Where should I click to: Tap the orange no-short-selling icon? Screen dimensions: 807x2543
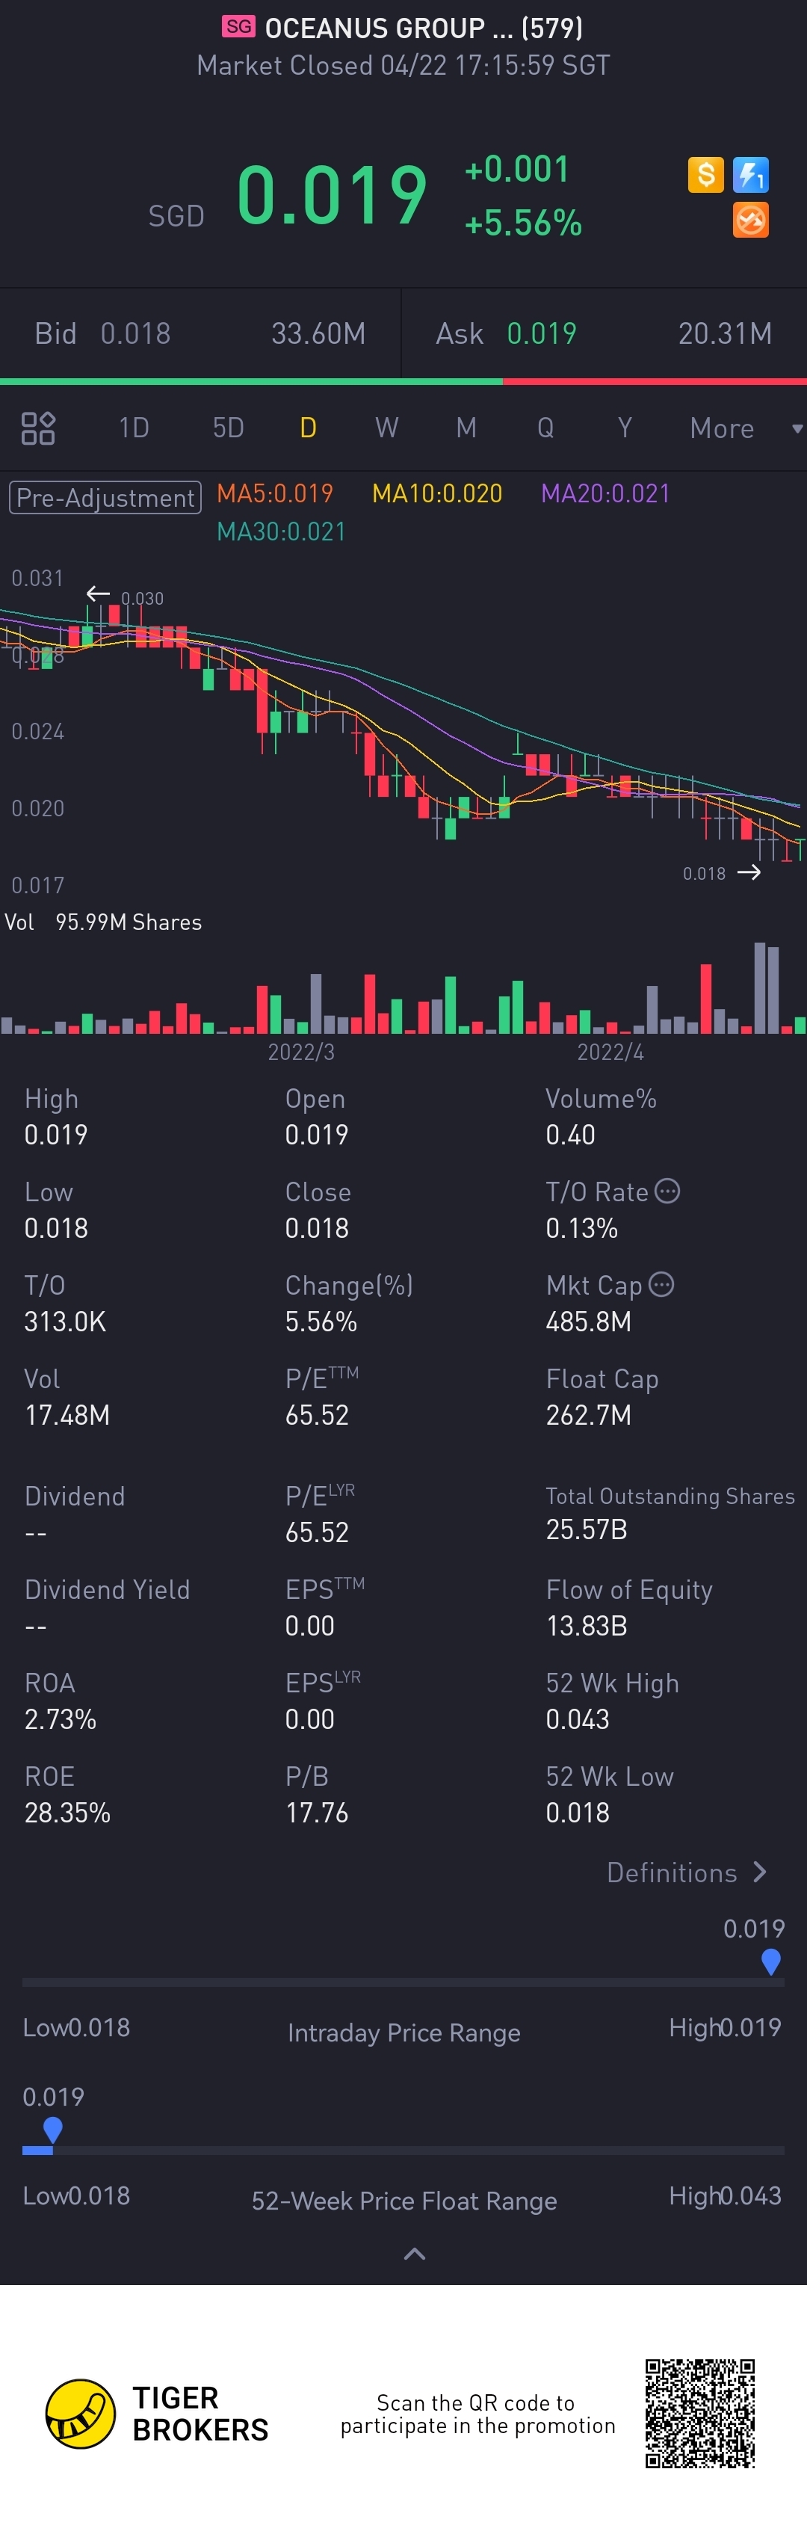[751, 221]
